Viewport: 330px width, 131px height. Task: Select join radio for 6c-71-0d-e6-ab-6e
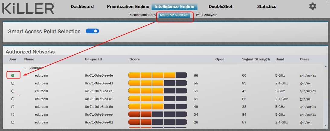point(13,107)
